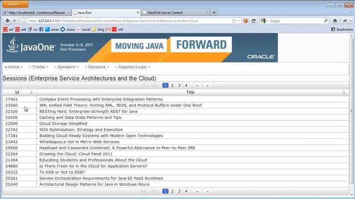The image size is (355, 199).
Task: Select session id 25240
Action: pyautogui.click(x=11, y=184)
